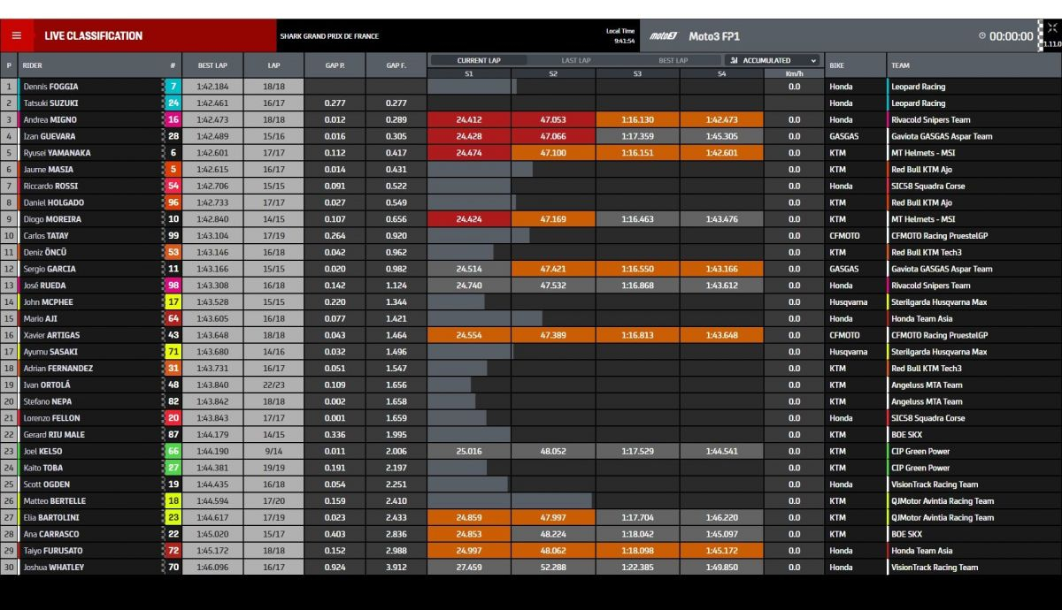Click Kelso's green number 66 badge
Image resolution: width=1062 pixels, height=610 pixels.
[173, 451]
